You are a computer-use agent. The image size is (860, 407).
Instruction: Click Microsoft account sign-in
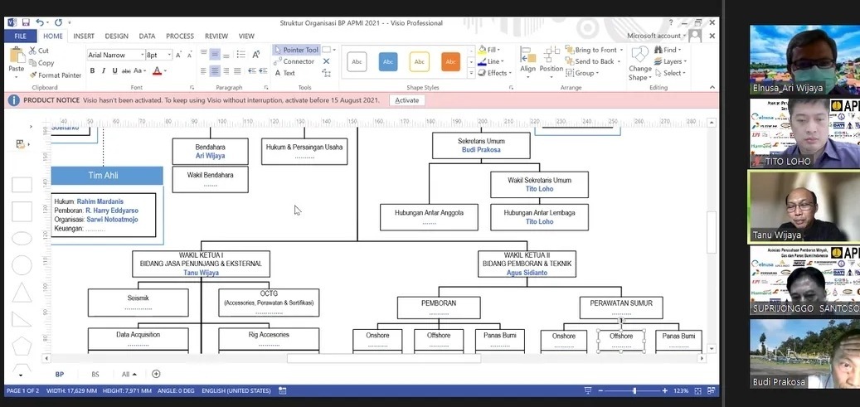click(657, 36)
